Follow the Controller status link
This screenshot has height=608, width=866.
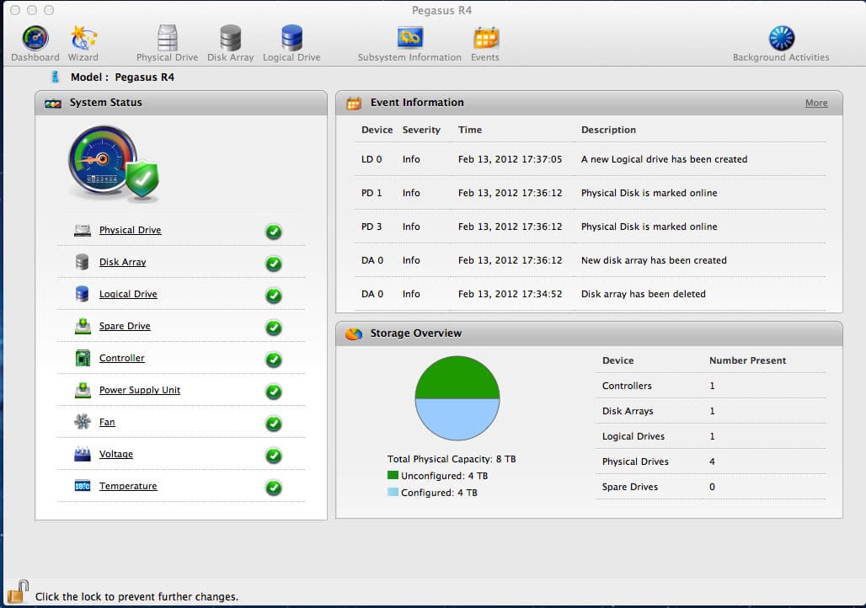pos(121,359)
